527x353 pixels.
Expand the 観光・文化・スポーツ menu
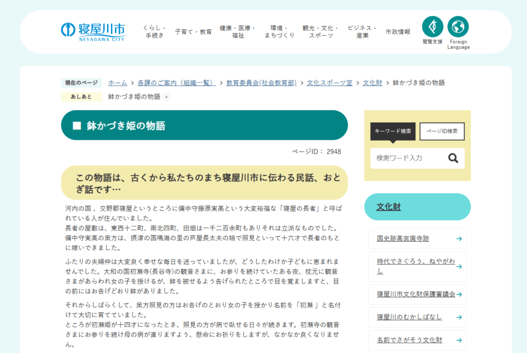(x=321, y=31)
